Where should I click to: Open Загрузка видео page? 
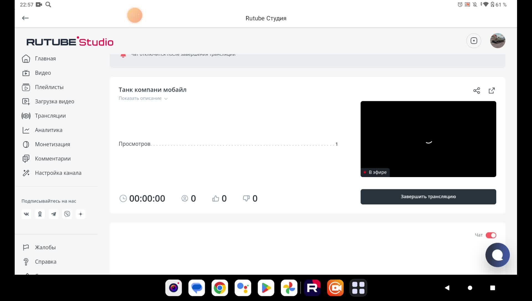coord(54,102)
